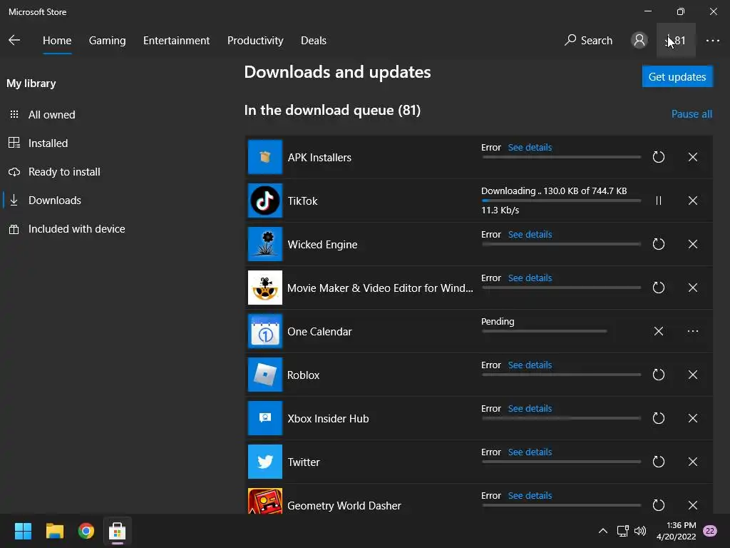730x548 pixels.
Task: Cancel Movie Maker & Video Editor download
Action: 693,288
